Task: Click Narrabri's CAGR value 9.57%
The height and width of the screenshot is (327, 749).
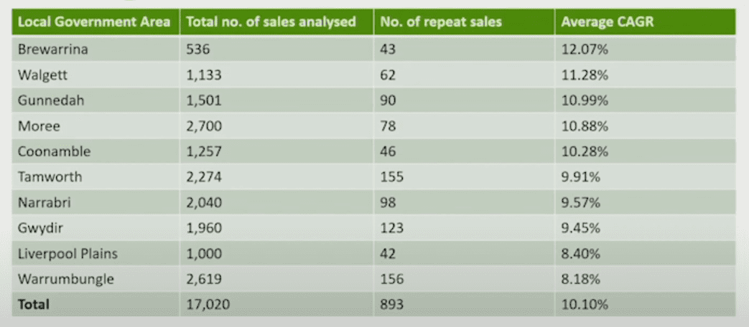Action: pyautogui.click(x=581, y=203)
